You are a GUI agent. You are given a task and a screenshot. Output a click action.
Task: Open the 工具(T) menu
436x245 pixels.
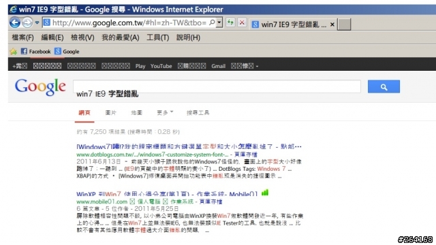point(158,37)
